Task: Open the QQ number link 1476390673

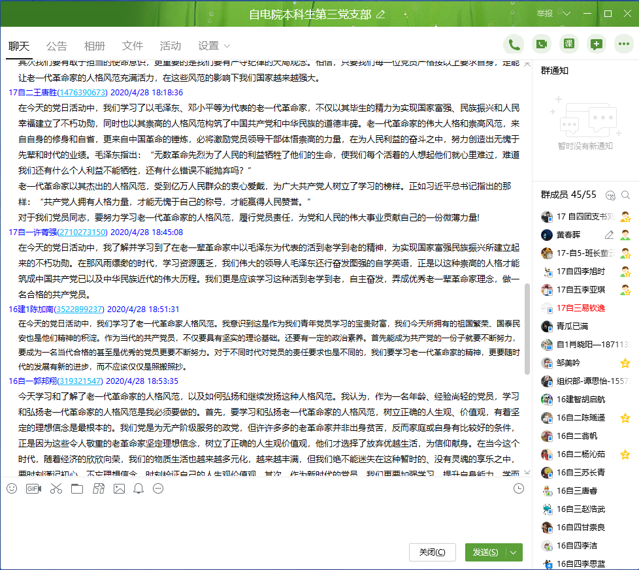Action: click(x=82, y=93)
